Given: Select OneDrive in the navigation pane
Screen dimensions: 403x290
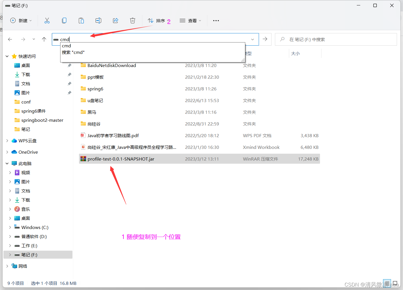Looking at the screenshot, I should 28,152.
